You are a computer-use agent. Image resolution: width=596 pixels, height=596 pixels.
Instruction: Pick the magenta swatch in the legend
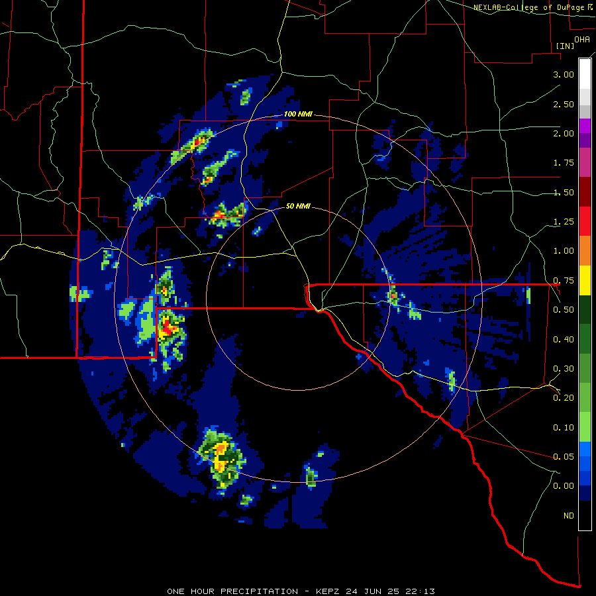tap(585, 126)
